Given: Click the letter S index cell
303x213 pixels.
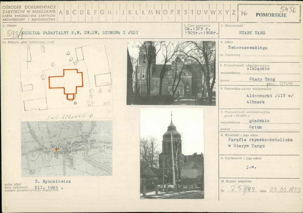Looking at the screenshot, I should (186, 13).
